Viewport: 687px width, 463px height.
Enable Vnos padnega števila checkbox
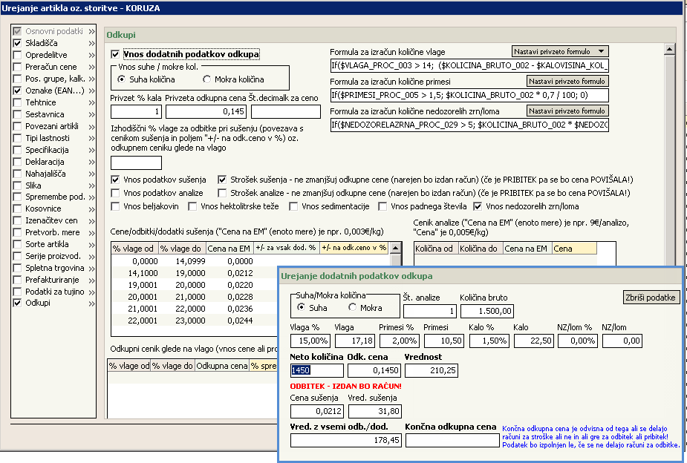[382, 206]
